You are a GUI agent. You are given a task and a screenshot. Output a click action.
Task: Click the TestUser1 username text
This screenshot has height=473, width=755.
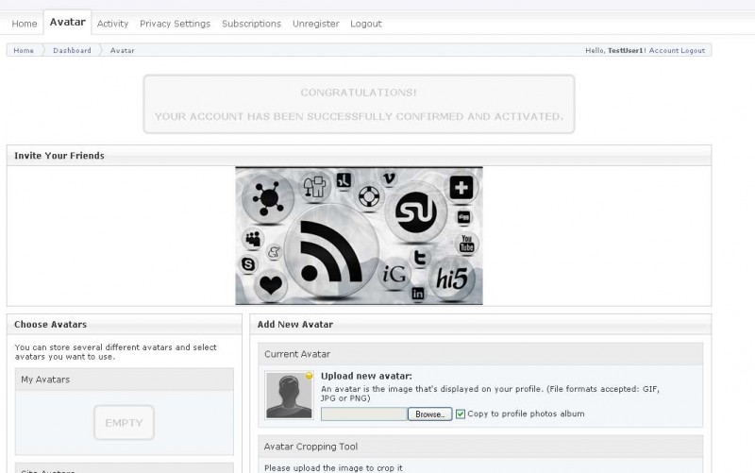[x=626, y=50]
